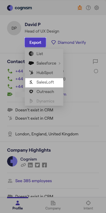Open the Cognism Twitter icon
The width and height of the screenshot is (106, 213).
(x=37, y=165)
